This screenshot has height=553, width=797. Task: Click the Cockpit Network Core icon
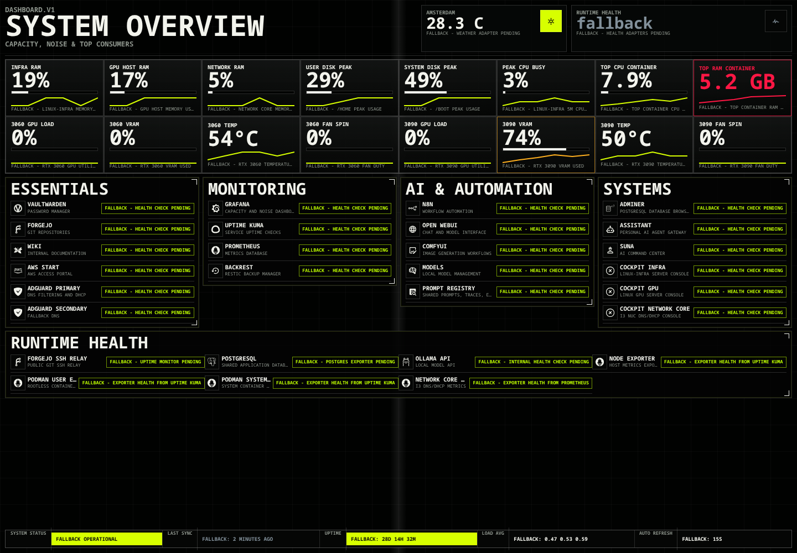tap(610, 312)
